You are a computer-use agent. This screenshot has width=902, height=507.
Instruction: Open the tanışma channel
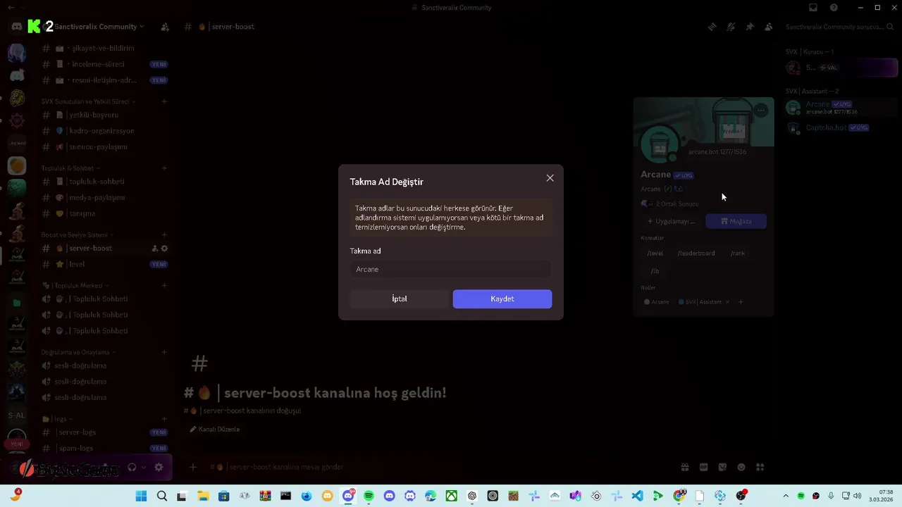pyautogui.click(x=104, y=213)
